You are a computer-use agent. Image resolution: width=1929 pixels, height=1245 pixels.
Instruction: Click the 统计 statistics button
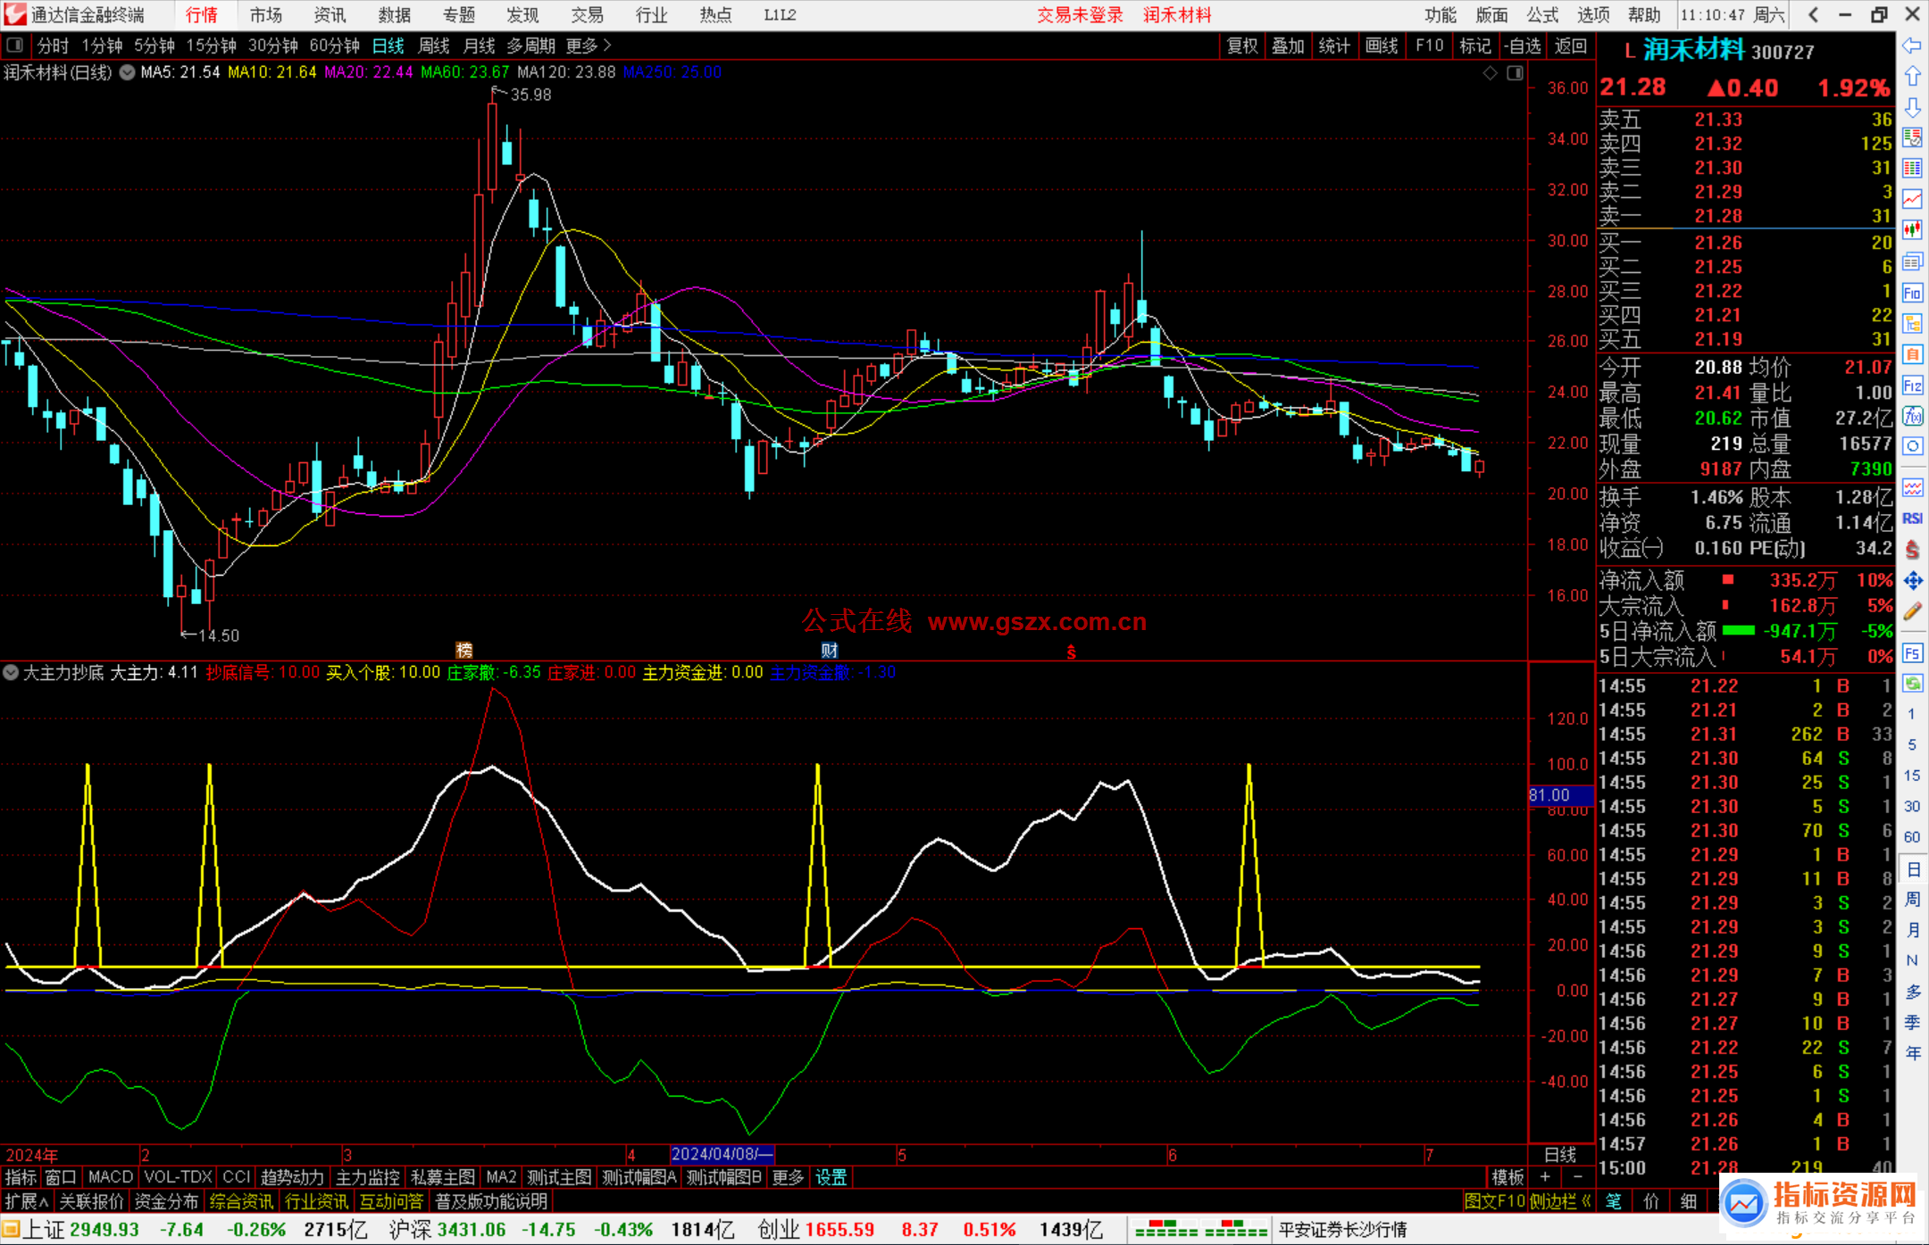click(1334, 46)
